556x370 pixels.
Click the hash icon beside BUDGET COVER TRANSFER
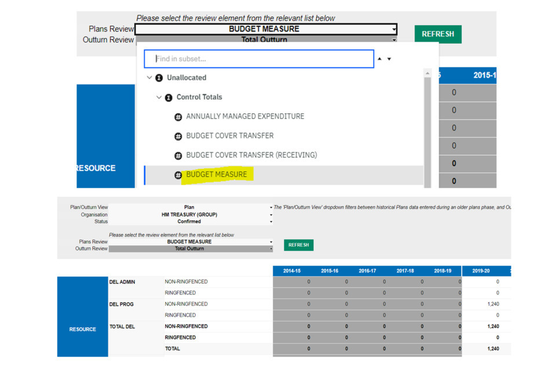point(178,136)
